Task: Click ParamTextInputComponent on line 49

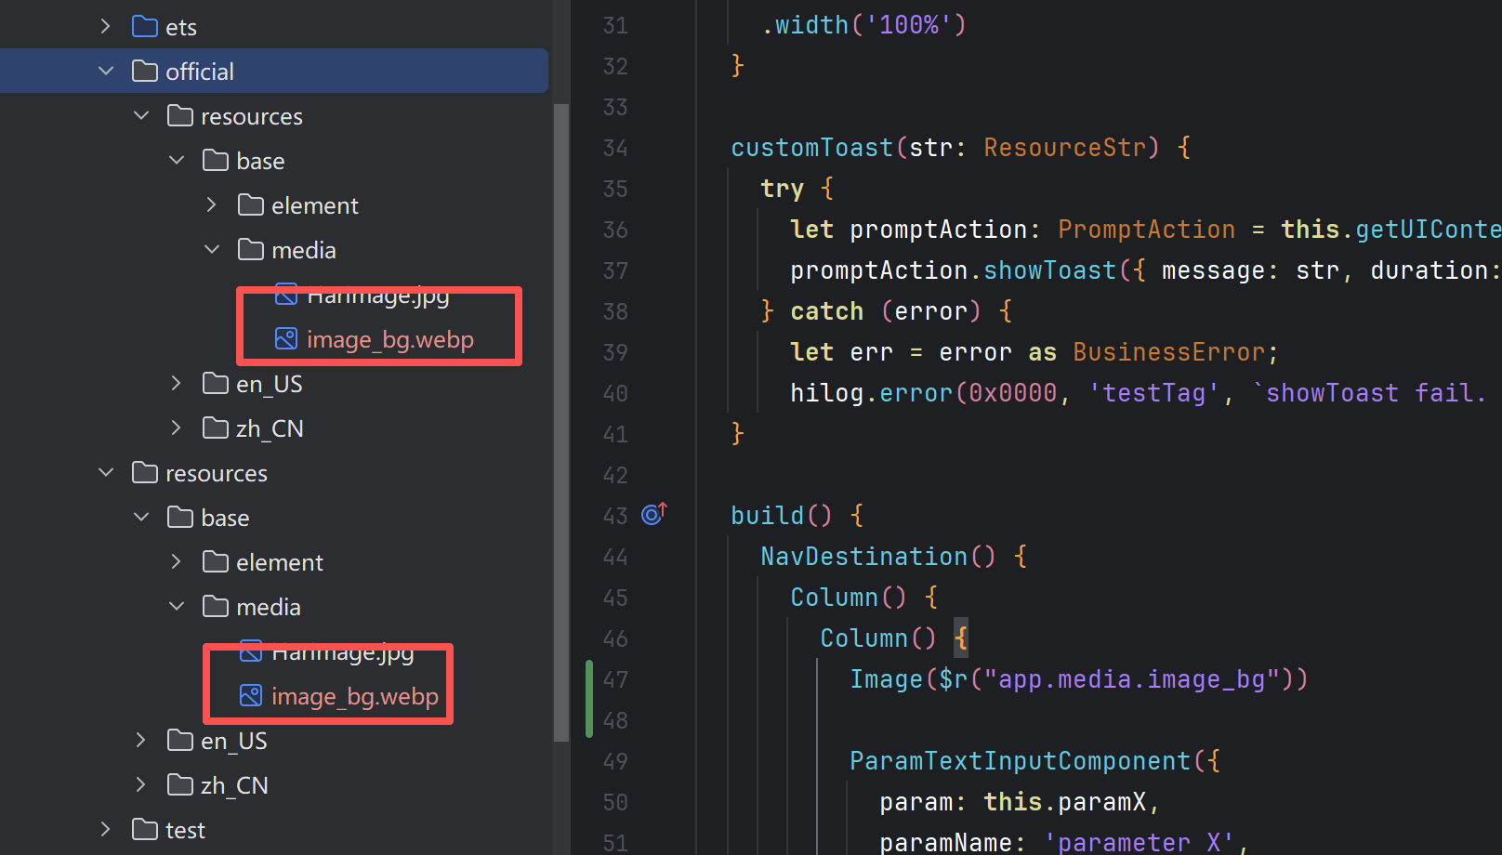Action: pyautogui.click(x=1021, y=761)
